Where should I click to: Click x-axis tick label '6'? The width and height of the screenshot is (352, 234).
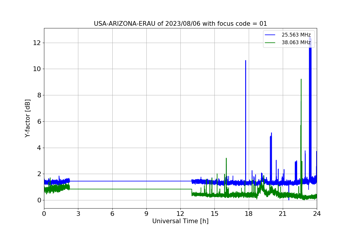[112, 214]
